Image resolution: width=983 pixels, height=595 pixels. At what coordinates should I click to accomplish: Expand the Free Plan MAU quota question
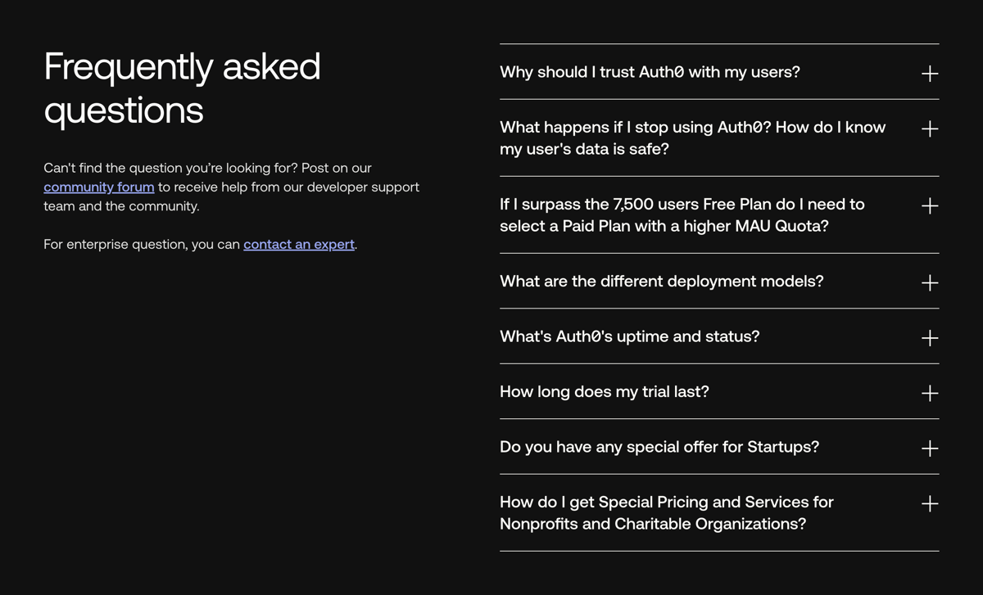pyautogui.click(x=682, y=215)
